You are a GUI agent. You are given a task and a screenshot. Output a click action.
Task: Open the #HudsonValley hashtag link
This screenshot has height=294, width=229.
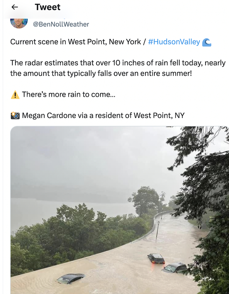[x=174, y=42]
